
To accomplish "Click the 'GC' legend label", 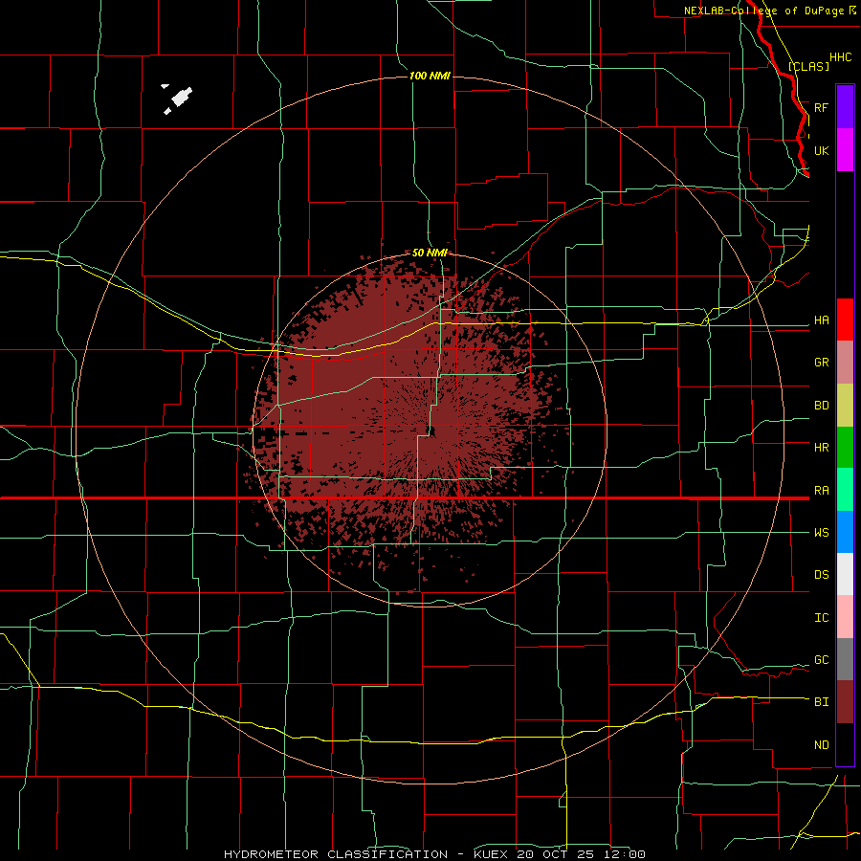I will [x=821, y=659].
